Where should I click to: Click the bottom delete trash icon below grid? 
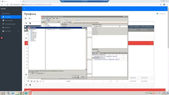[30, 85]
